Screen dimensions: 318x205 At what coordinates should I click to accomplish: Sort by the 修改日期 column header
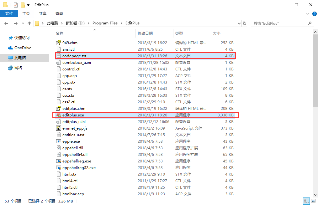[154, 33]
